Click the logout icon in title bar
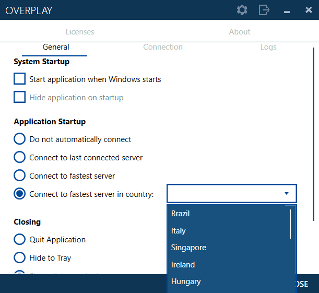This screenshot has height=293, width=319. pos(264,10)
